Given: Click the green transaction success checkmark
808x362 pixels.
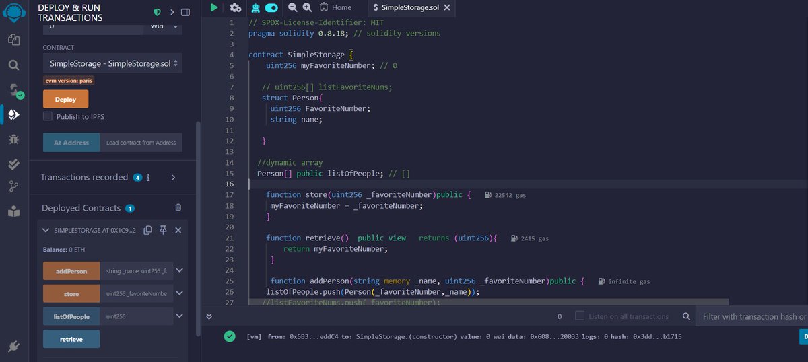Looking at the screenshot, I should pos(230,336).
